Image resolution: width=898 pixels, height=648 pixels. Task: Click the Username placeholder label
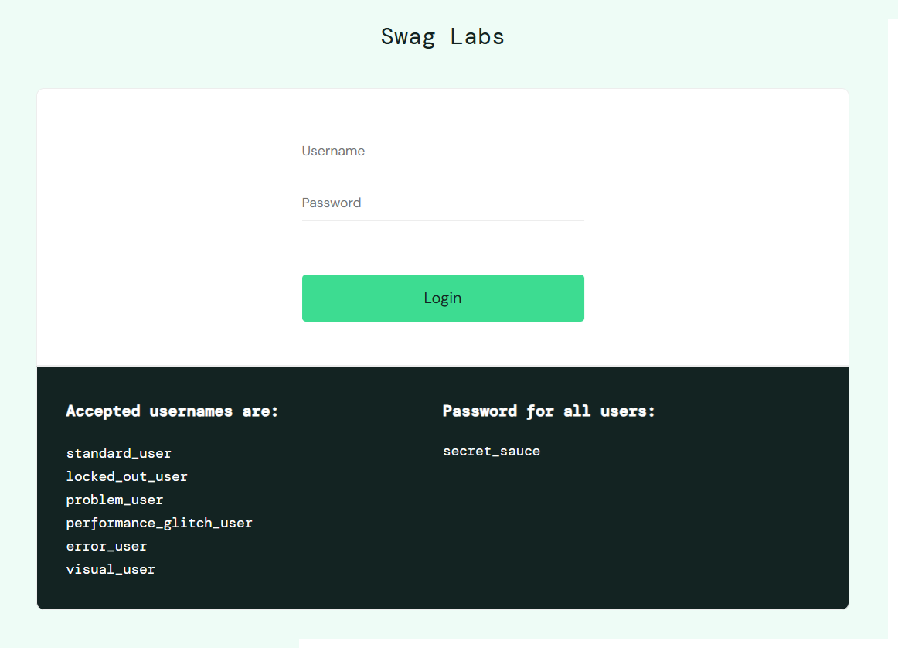tap(333, 151)
